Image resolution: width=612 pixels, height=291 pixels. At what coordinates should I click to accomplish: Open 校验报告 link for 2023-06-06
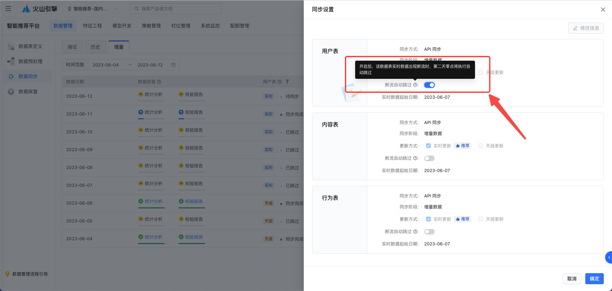tap(194, 201)
